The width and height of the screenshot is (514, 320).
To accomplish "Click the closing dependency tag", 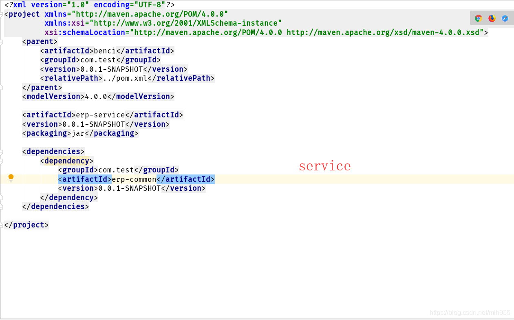I will pos(69,198).
